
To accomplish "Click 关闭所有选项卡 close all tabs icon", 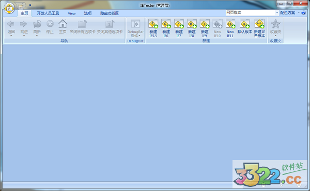I will tap(83, 24).
